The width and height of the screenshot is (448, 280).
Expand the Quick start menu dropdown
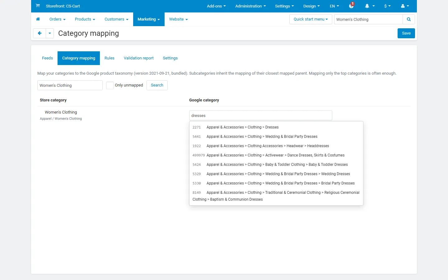click(310, 19)
